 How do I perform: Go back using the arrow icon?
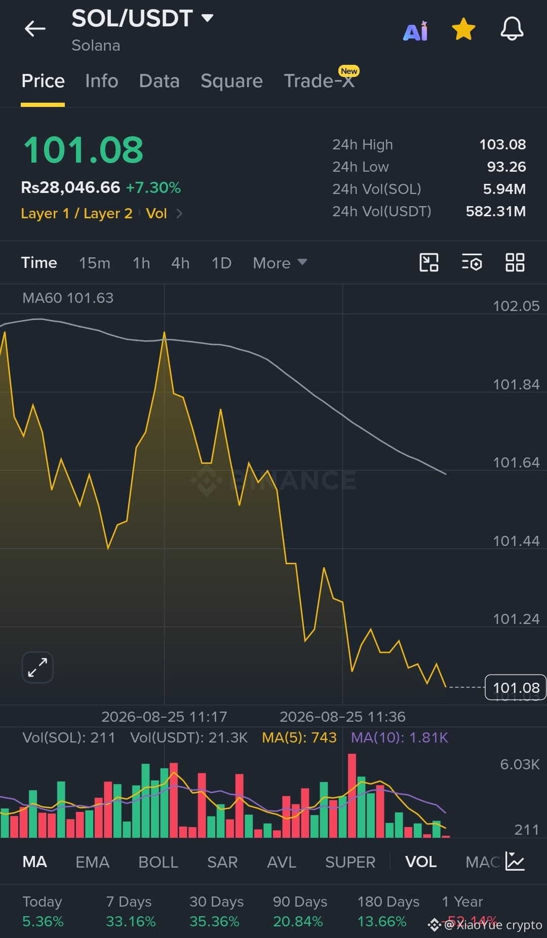pyautogui.click(x=35, y=28)
